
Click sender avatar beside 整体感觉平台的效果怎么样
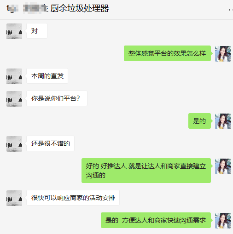coord(223,54)
